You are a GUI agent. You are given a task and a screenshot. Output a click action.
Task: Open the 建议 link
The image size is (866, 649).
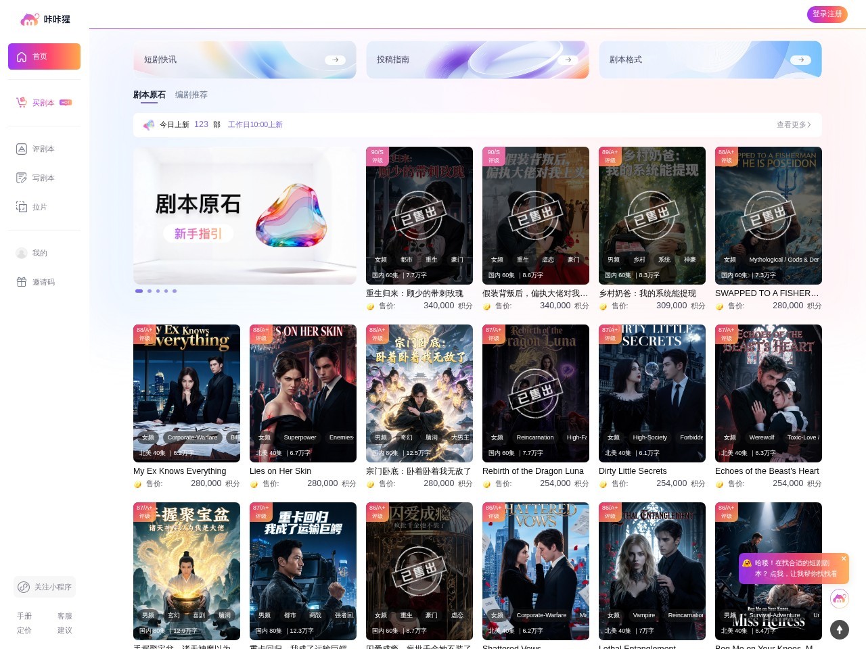click(65, 630)
